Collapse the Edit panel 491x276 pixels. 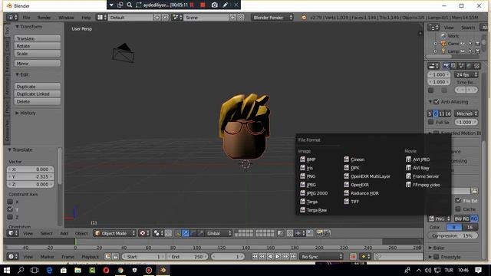(18, 74)
